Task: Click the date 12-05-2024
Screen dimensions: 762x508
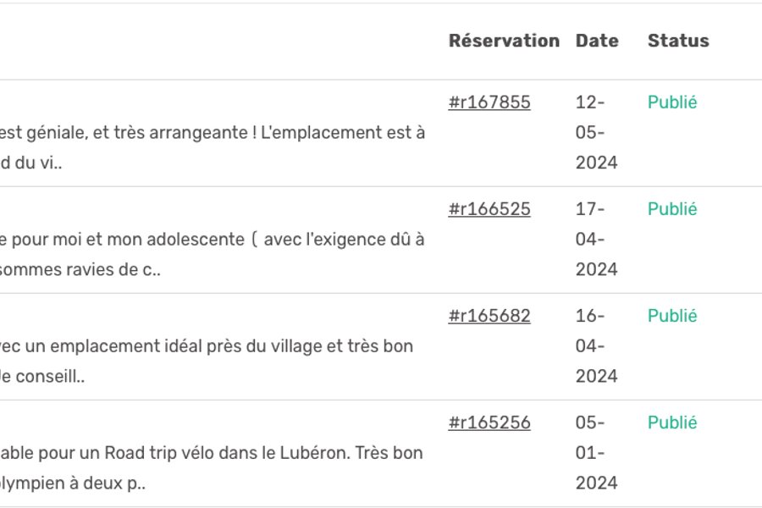Action: [x=596, y=133]
